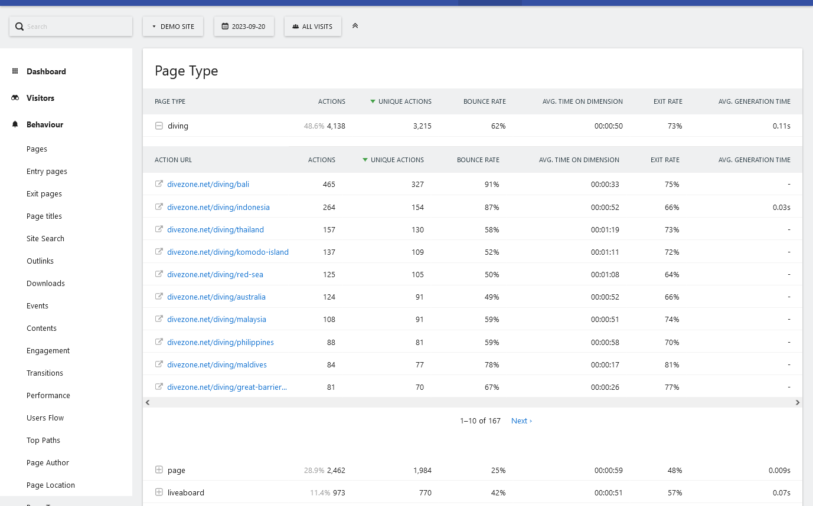The height and width of the screenshot is (506, 813).
Task: Open the Demo Site selector dropdown
Action: 173,27
